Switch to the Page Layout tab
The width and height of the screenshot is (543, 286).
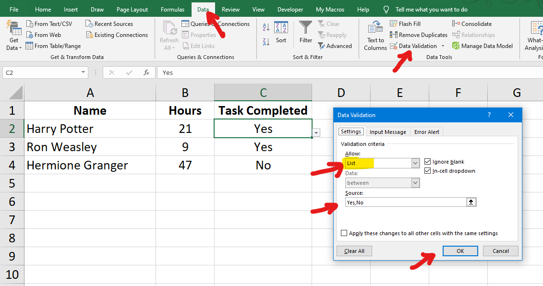click(x=133, y=9)
